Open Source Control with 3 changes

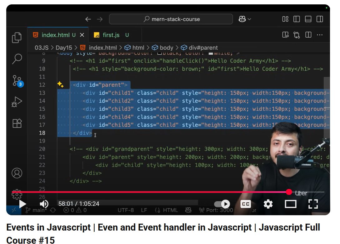[17, 81]
